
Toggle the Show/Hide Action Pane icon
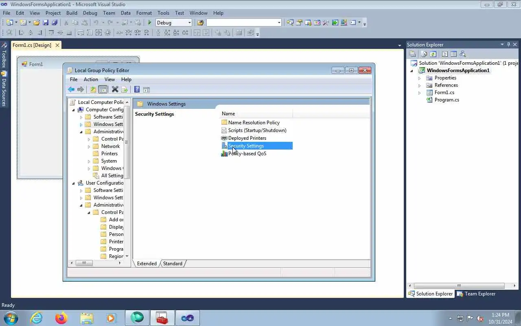[x=147, y=90]
